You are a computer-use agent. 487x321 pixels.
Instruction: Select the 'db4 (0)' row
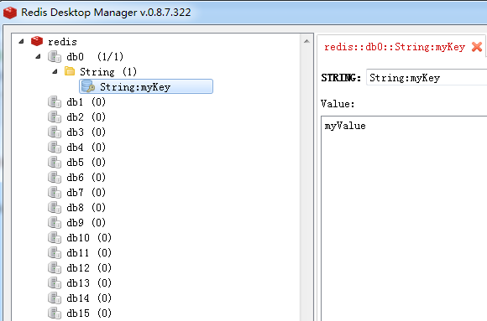86,148
